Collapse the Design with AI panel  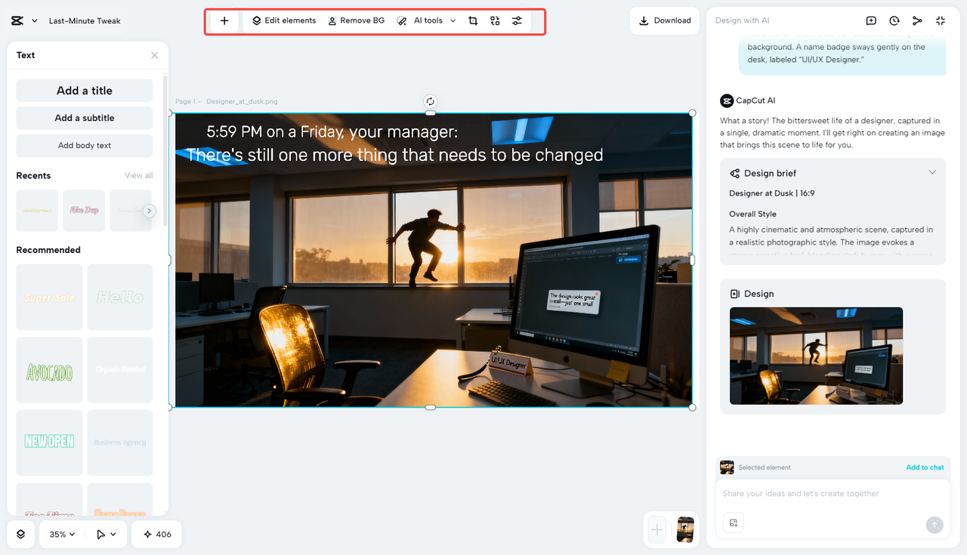click(941, 20)
